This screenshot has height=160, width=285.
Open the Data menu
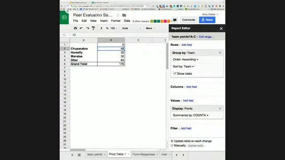click(x=127, y=21)
